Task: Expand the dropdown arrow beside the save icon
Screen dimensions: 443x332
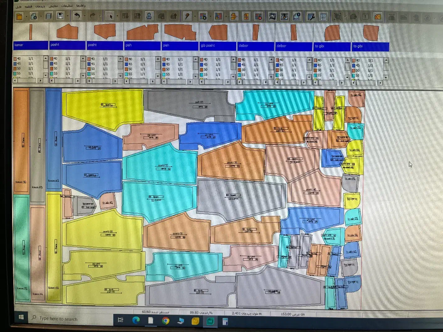Action: point(67,16)
